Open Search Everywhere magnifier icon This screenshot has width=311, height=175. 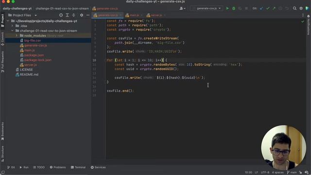[294, 8]
